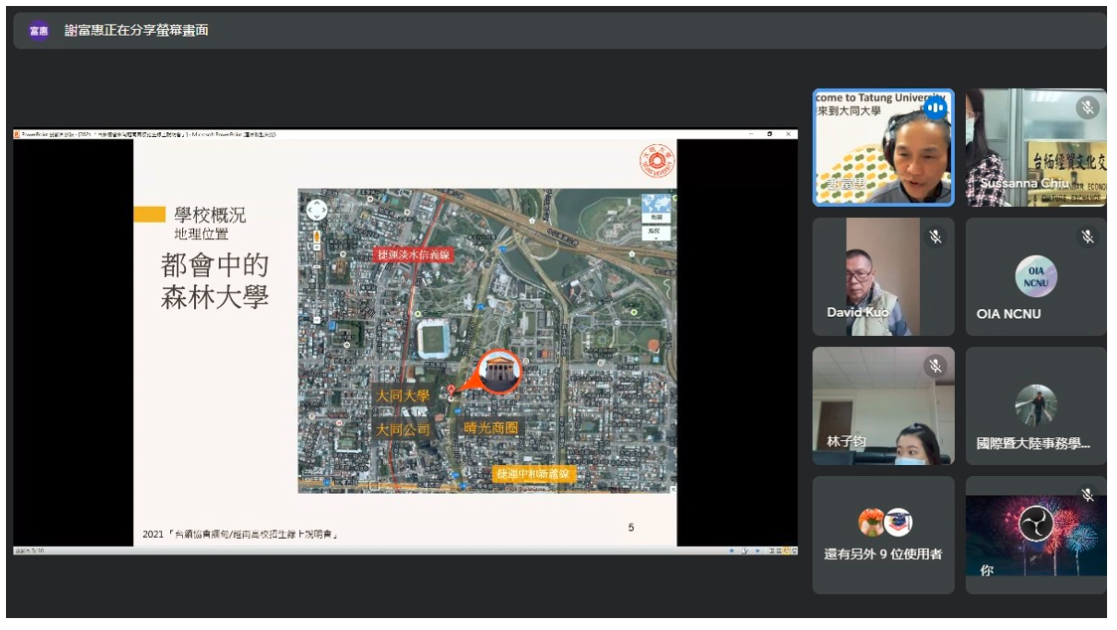The height and width of the screenshot is (630, 1117).
Task: Click the OIA NCNU round avatar
Action: tap(1035, 276)
